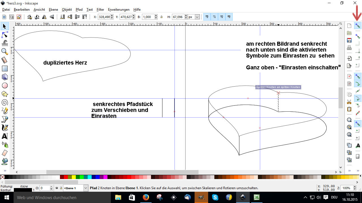This screenshot has height=203, width=362.
Task: Select the text tool
Action: [5, 136]
